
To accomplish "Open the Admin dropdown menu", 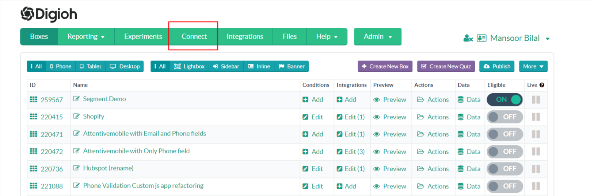I will pos(378,36).
